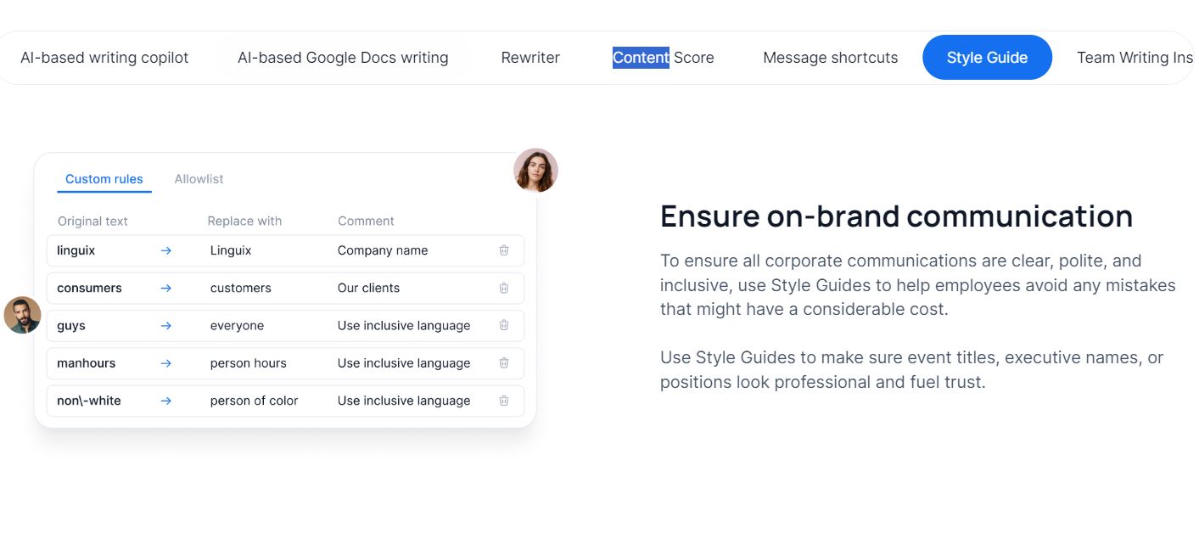This screenshot has height=550, width=1199.
Task: Click replacement text 'person of color'
Action: pyautogui.click(x=255, y=400)
